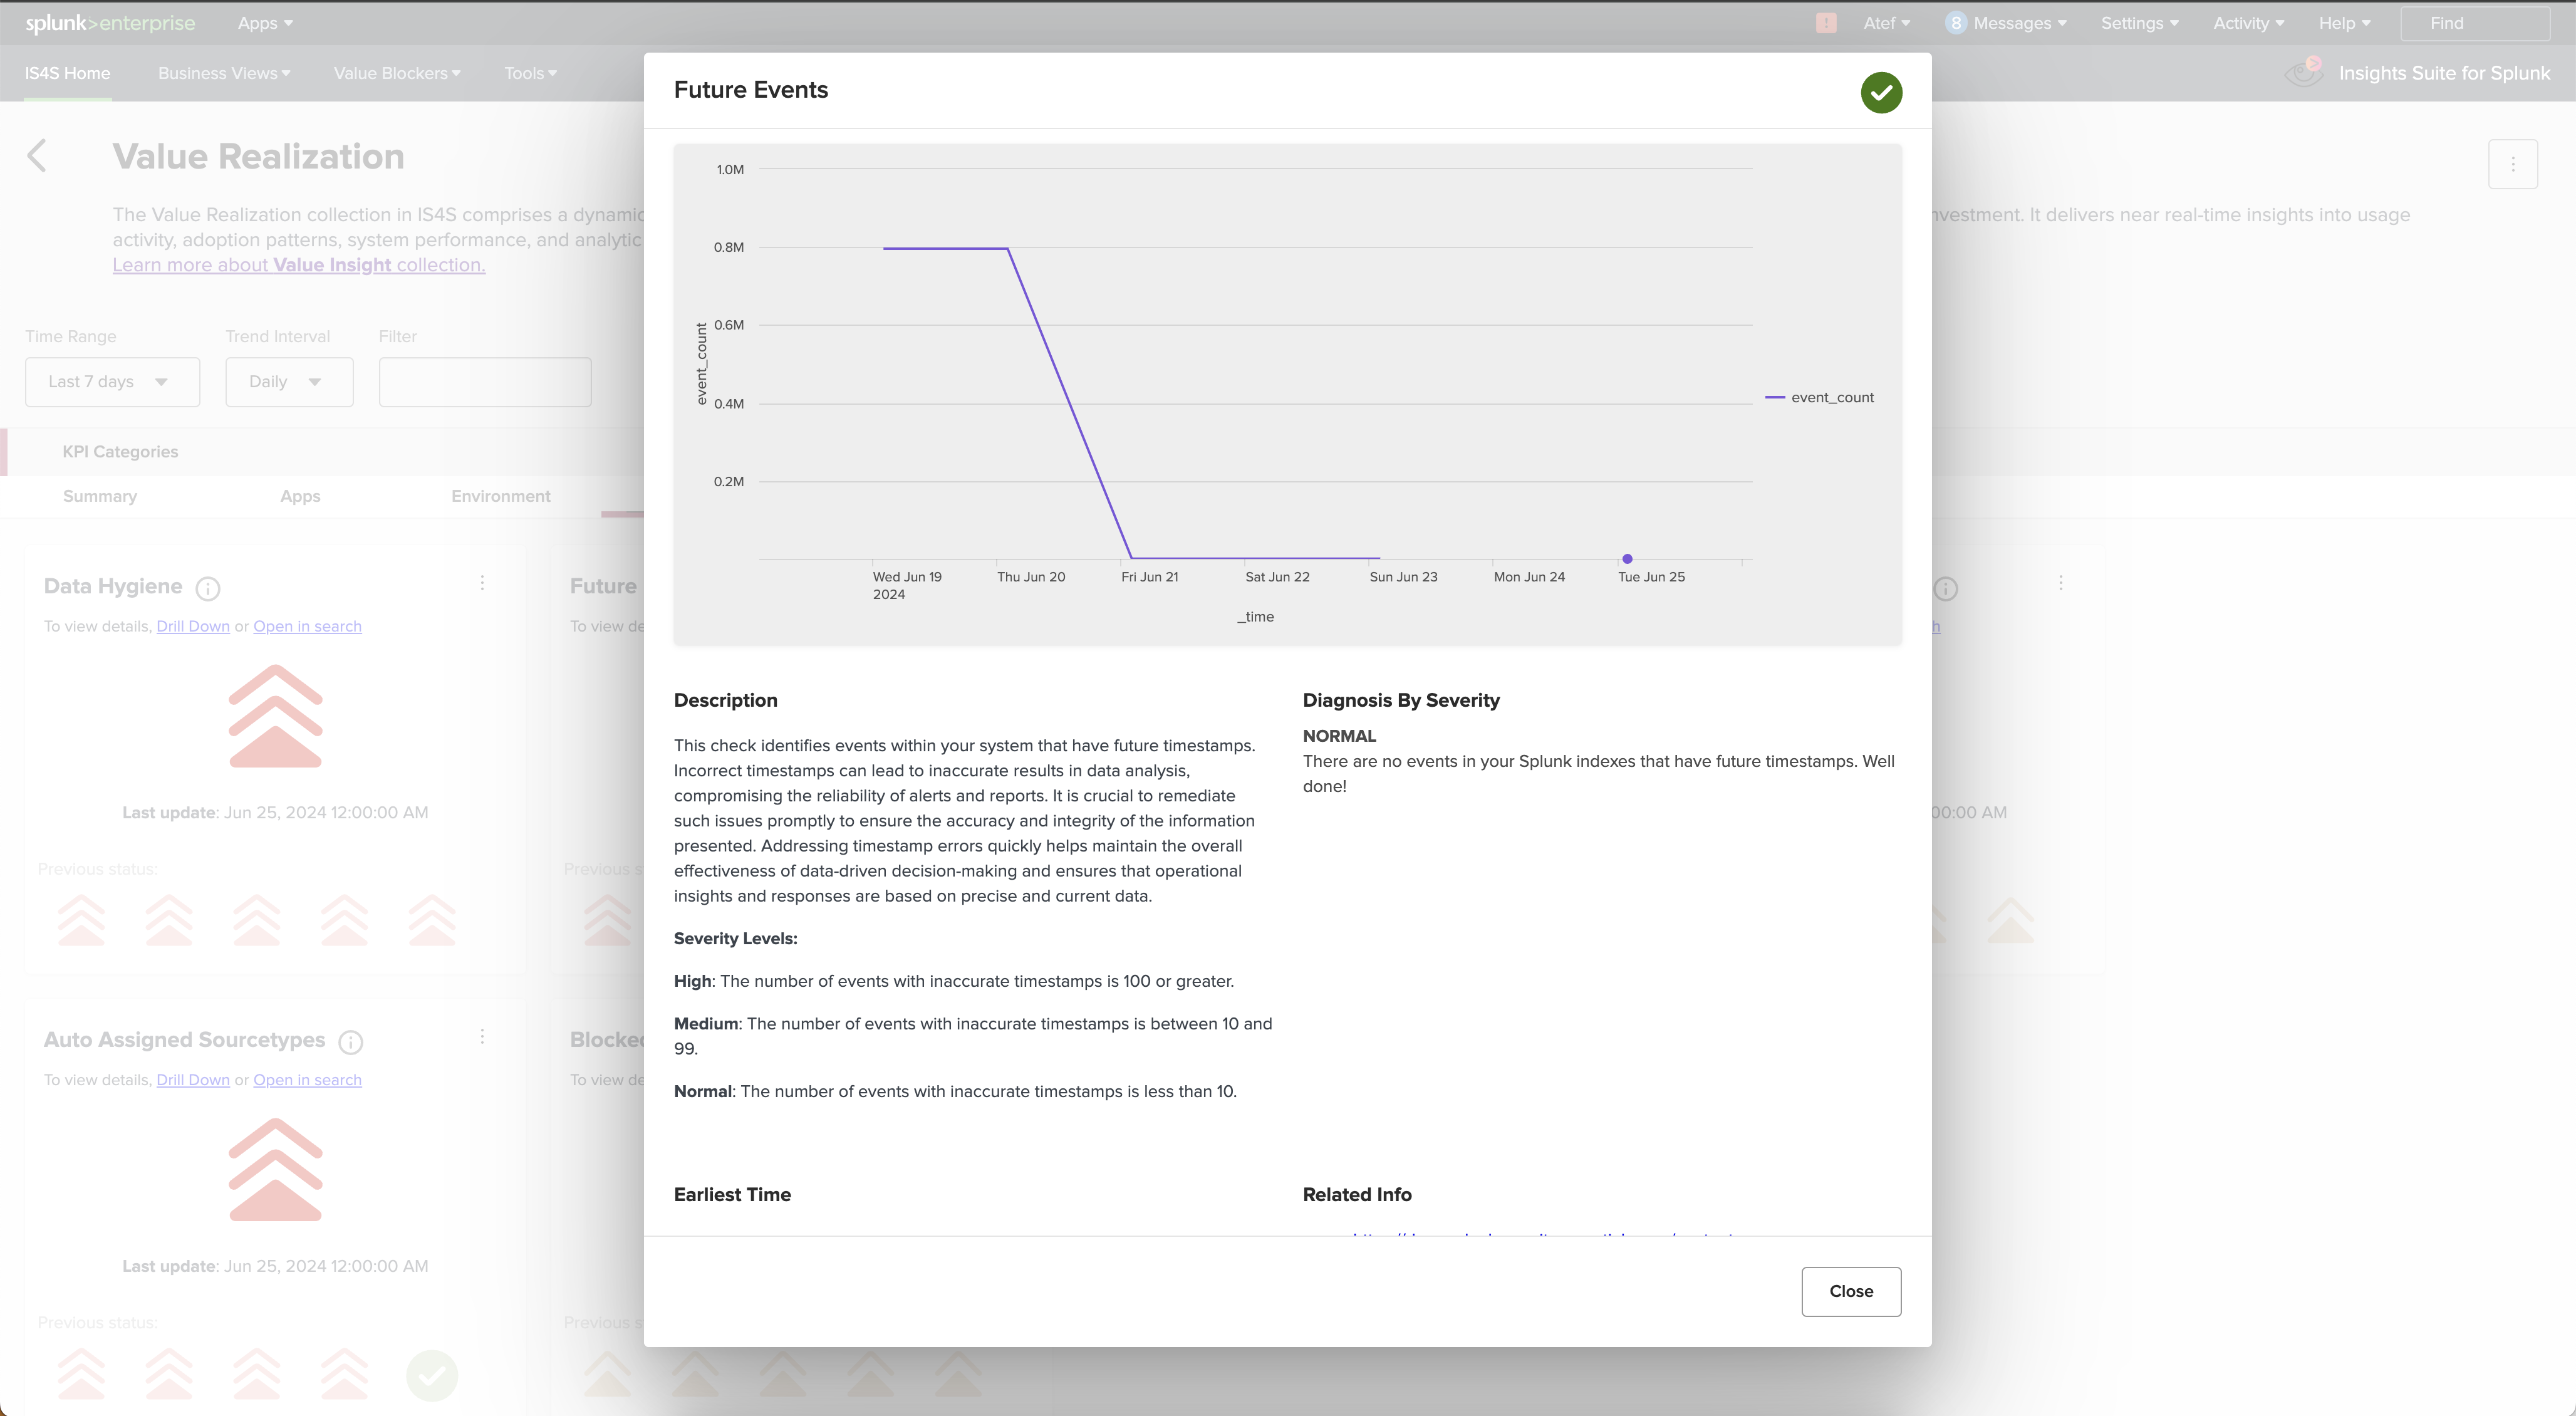The width and height of the screenshot is (2576, 1416).
Task: Click the Related Info heading
Action: pyautogui.click(x=1357, y=1194)
